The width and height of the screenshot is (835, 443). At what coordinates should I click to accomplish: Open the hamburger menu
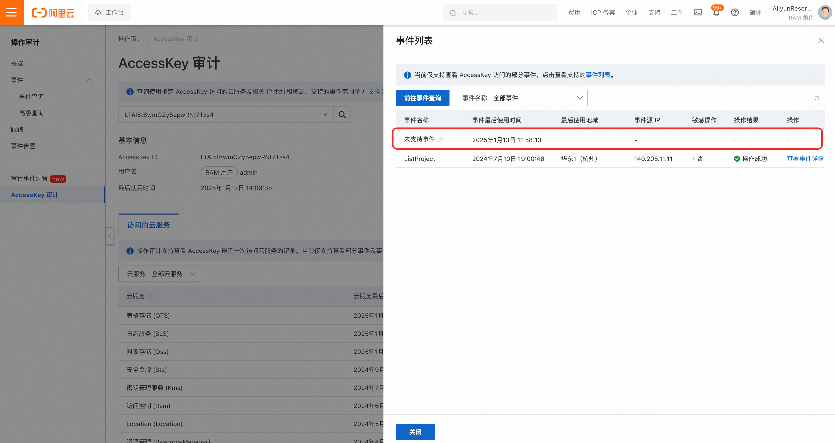(x=12, y=13)
